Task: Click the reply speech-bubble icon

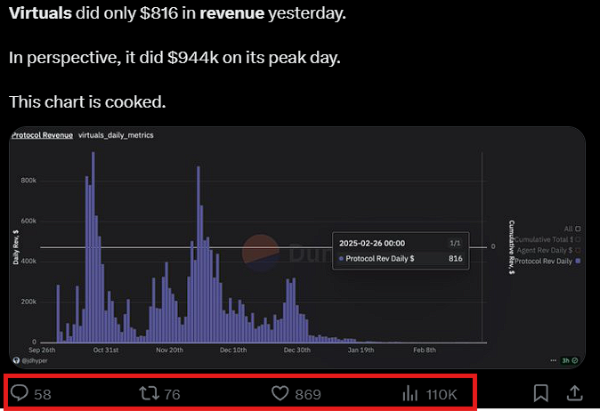Action: point(19,392)
